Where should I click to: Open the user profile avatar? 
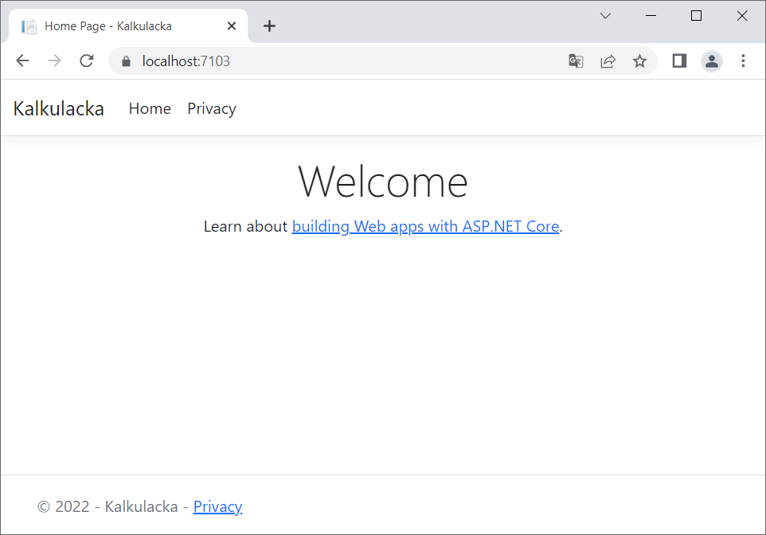tap(711, 61)
